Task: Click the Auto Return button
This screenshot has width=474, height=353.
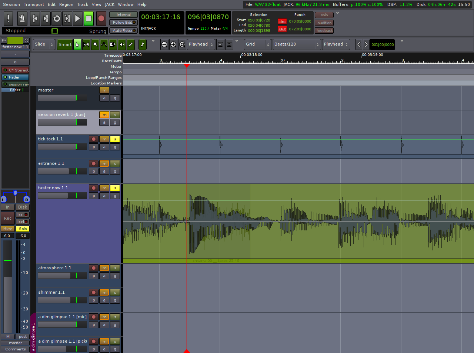Action: [x=123, y=31]
